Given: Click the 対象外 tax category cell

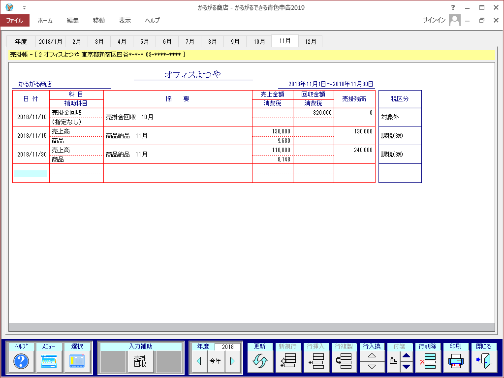Looking at the screenshot, I should coord(400,117).
